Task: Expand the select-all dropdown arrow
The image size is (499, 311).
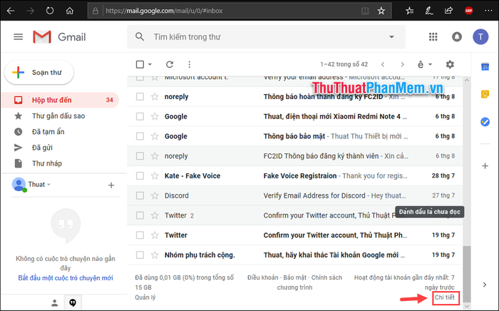Action: point(150,65)
